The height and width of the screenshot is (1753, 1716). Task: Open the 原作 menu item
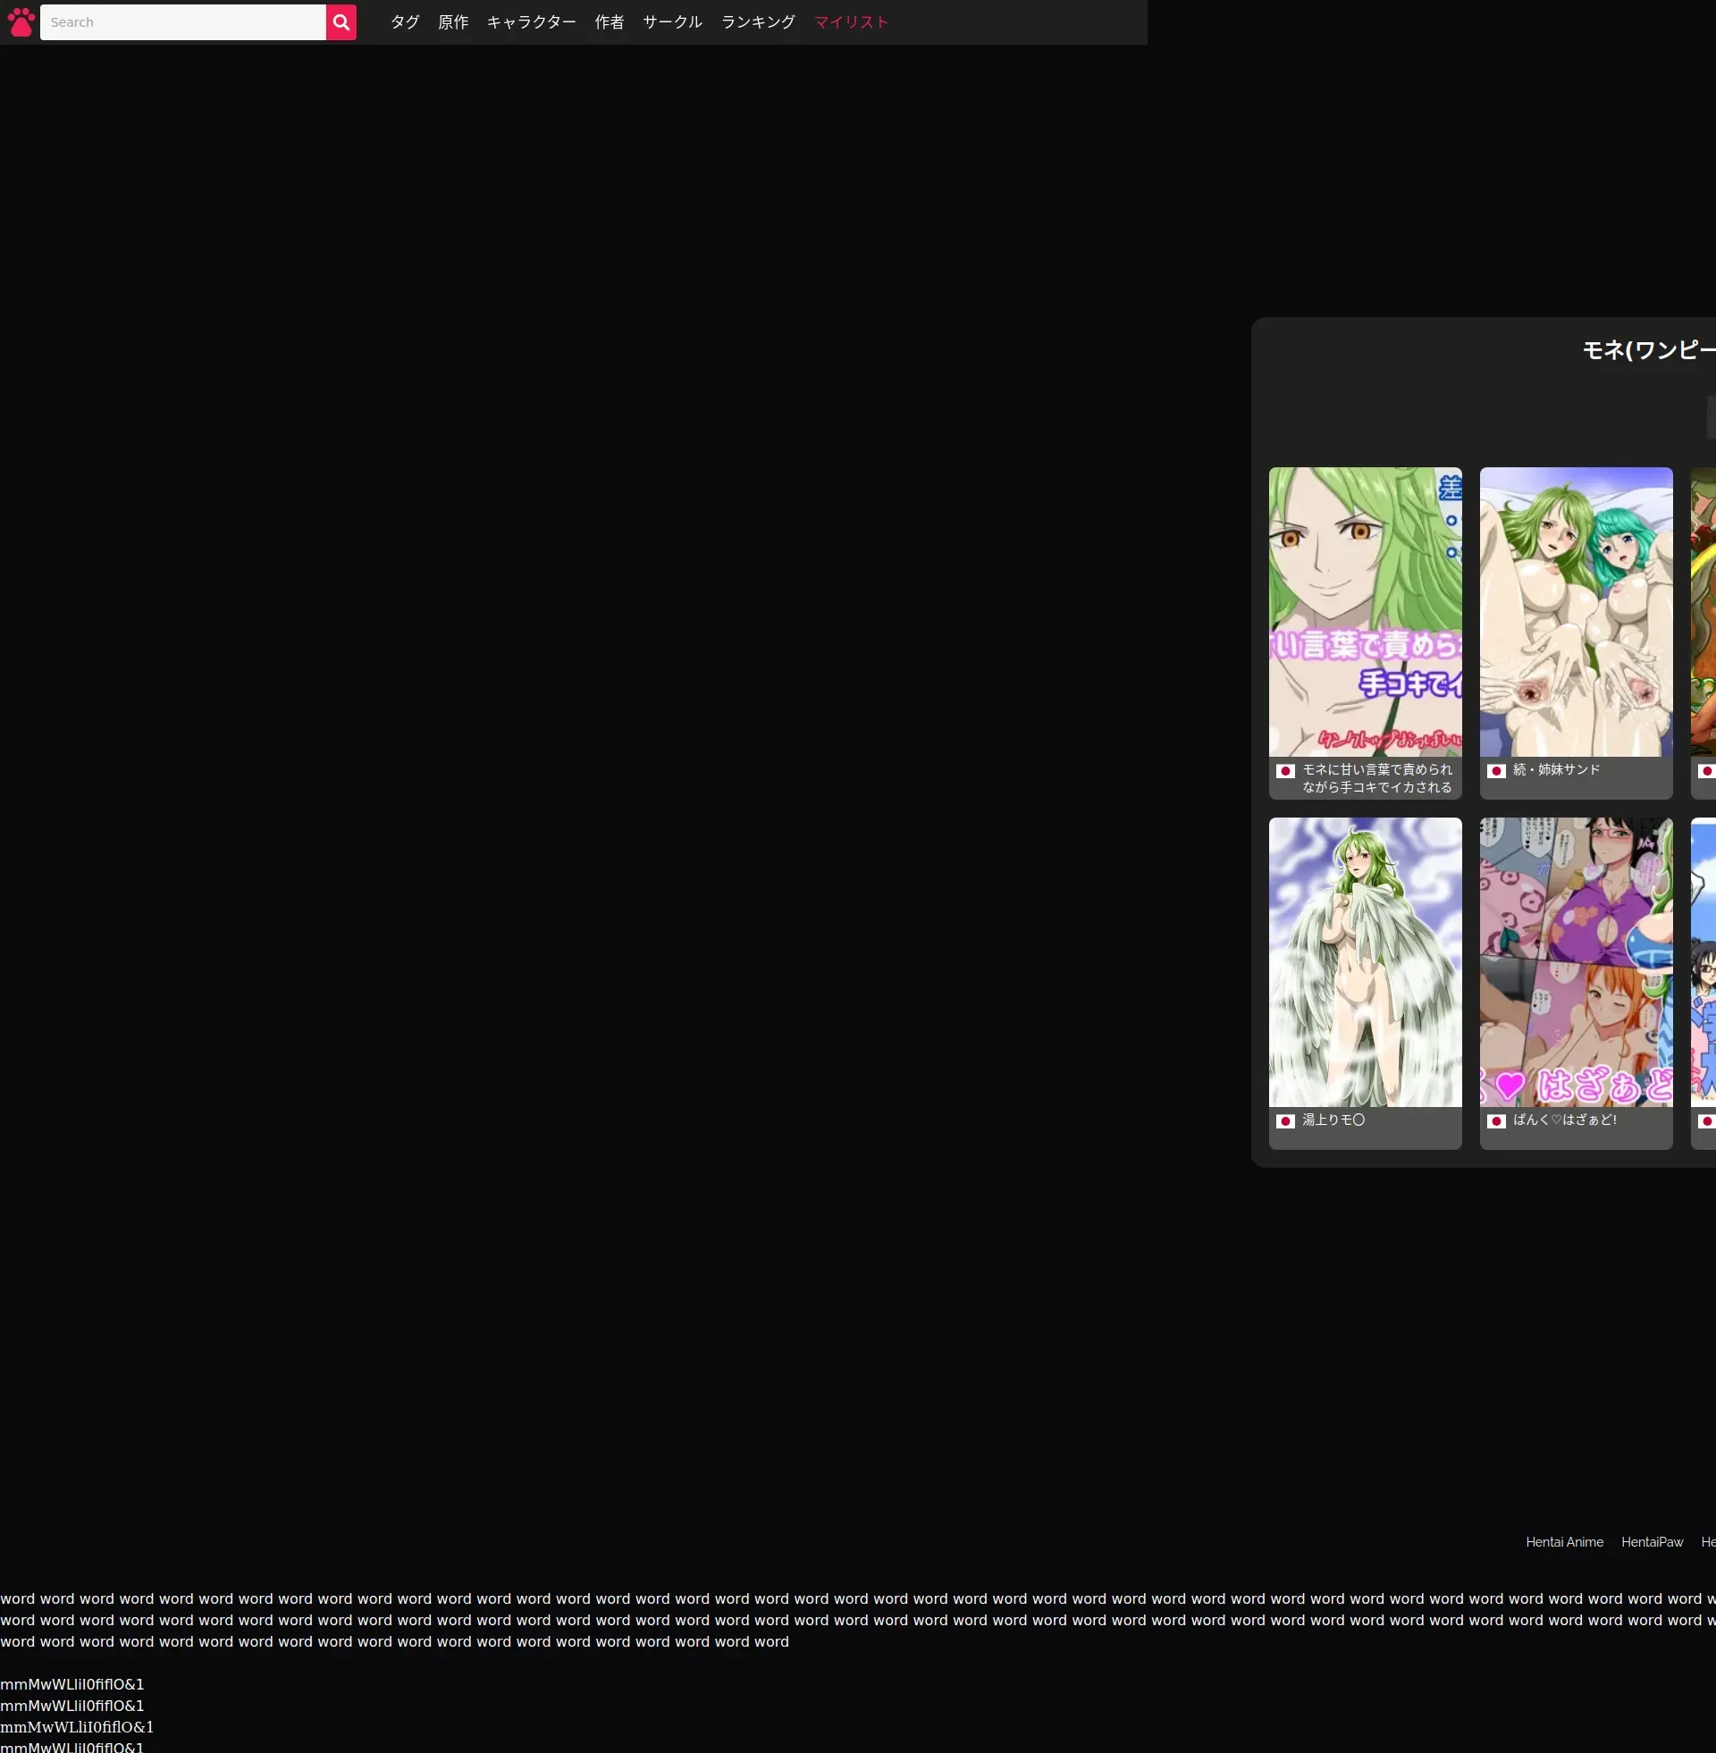(x=453, y=22)
